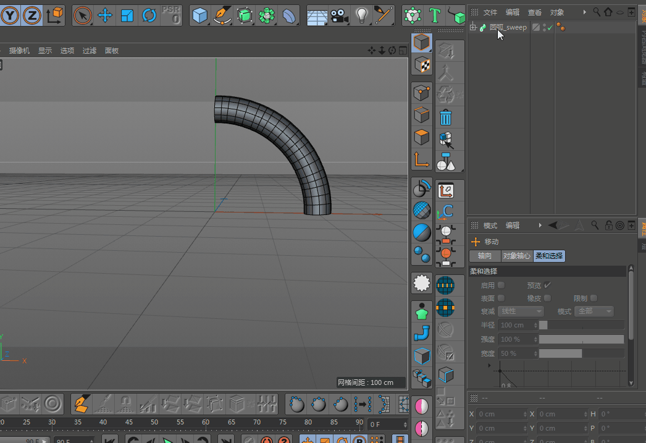The width and height of the screenshot is (646, 443).
Task: Open the 编辑 menu in Object Manager
Action: pos(512,12)
